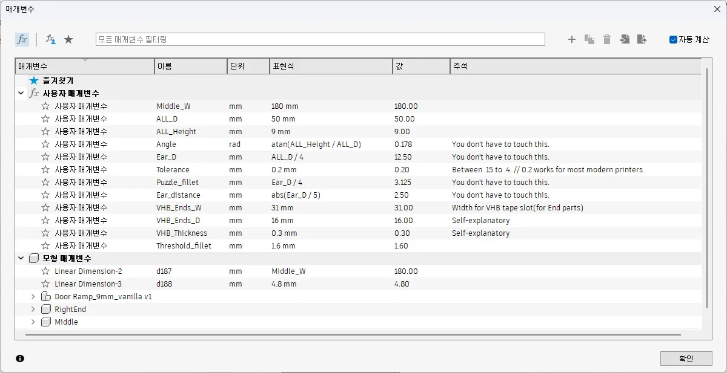The image size is (727, 373).
Task: Show user parameters filter icon
Action: click(x=51, y=39)
